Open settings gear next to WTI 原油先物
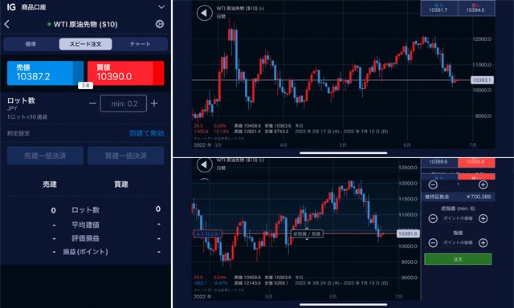 click(160, 24)
